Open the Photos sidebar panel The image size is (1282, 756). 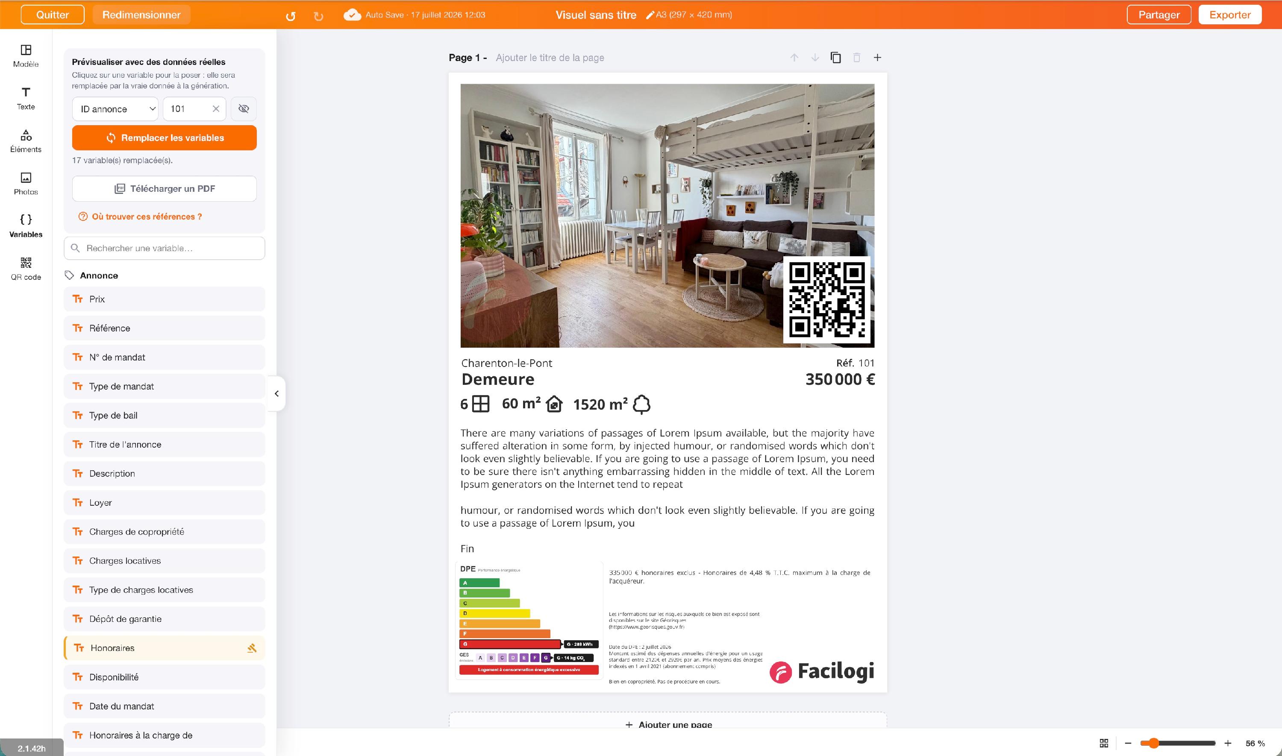(26, 183)
